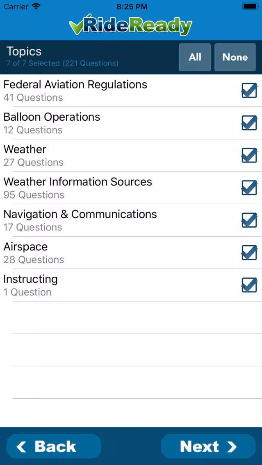
Task: Uncheck the Instructing checkbox
Action: (x=249, y=285)
